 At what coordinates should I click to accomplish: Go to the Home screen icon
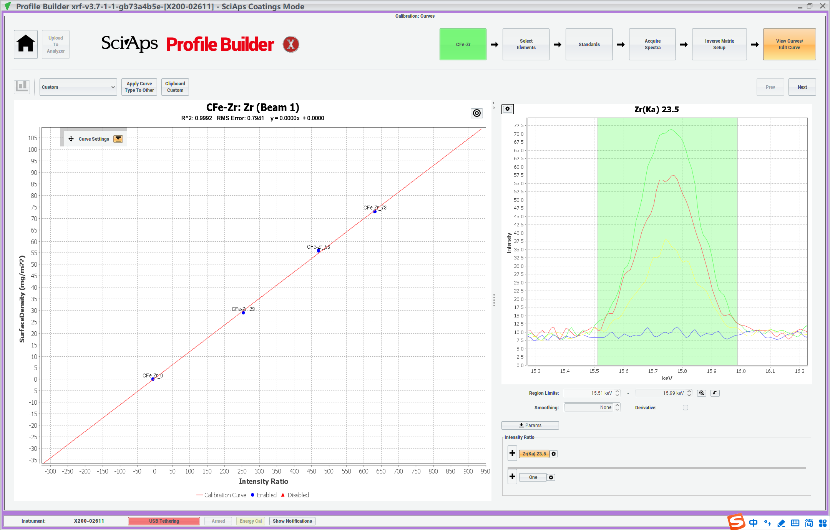click(26, 44)
